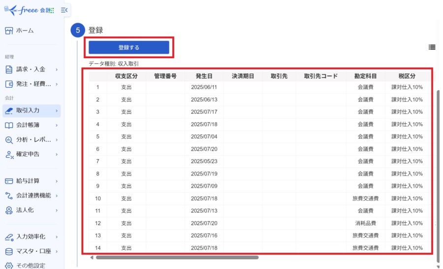Viewport: 443px width, 269px height.
Task: Click the date 2025/06/13 in row 2
Action: (x=204, y=100)
